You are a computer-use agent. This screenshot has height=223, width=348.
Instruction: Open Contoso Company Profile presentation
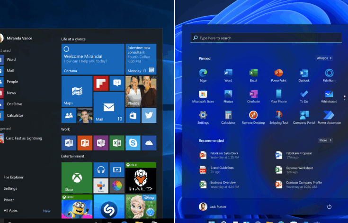tap(298, 185)
